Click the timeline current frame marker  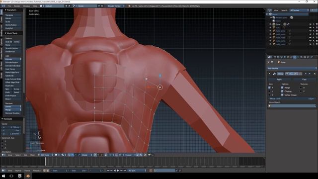click(x=45, y=162)
